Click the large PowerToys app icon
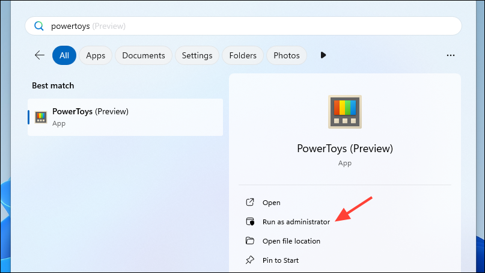This screenshot has width=485, height=273. (345, 112)
